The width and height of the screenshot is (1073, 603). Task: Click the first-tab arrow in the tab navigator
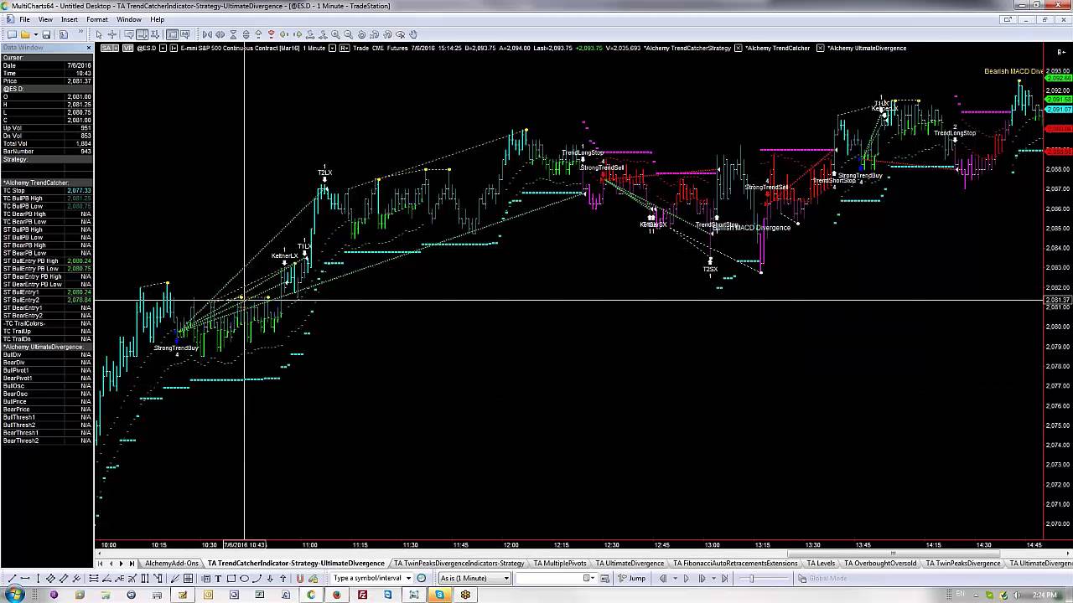100,563
